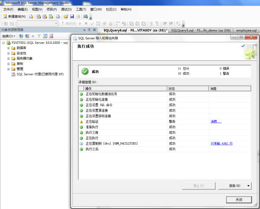Click the 新建查询(N) new query button

tap(15, 16)
